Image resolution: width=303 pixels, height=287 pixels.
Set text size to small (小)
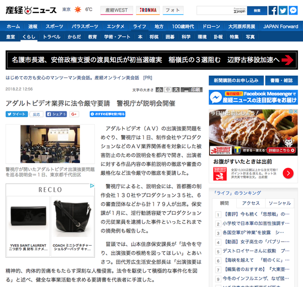click(159, 90)
